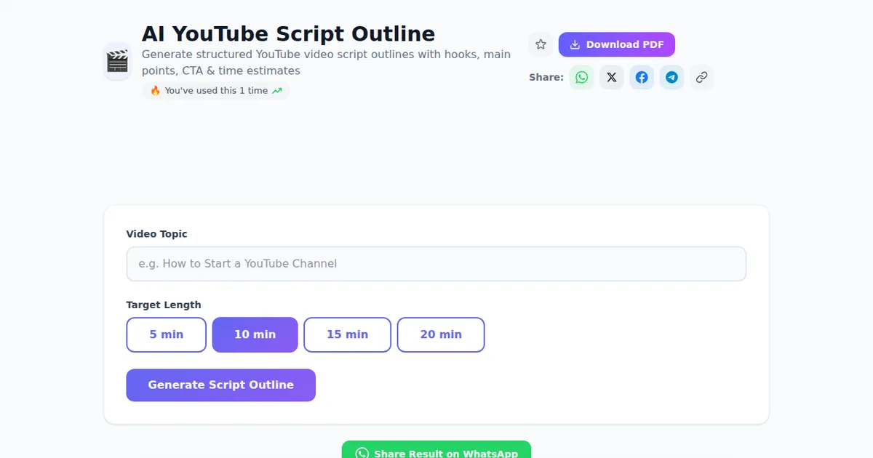The image size is (873, 458).
Task: Click the Generate Script Outline button
Action: tap(221, 385)
